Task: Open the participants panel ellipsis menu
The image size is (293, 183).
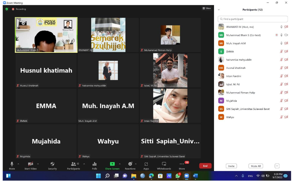Action: tap(277, 166)
